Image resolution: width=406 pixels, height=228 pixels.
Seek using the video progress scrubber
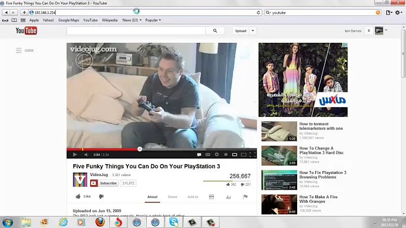coord(140,149)
